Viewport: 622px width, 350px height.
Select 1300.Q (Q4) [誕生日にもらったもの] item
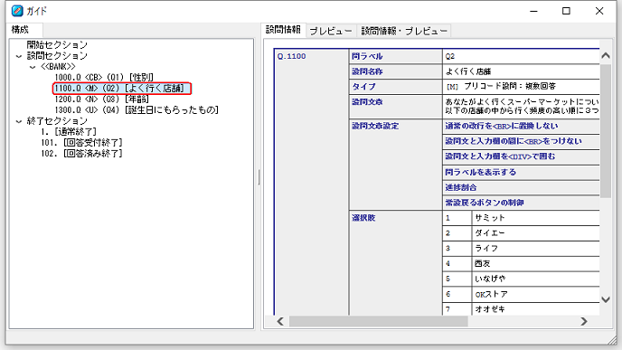point(137,109)
